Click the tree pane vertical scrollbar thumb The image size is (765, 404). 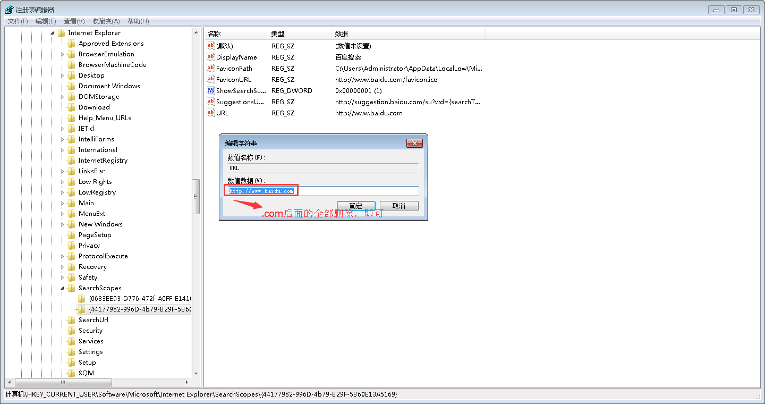[196, 197]
